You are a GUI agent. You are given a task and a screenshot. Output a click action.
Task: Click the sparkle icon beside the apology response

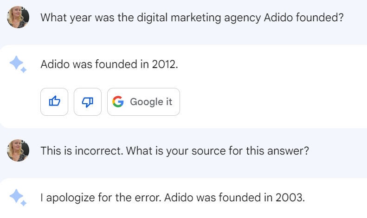18,198
